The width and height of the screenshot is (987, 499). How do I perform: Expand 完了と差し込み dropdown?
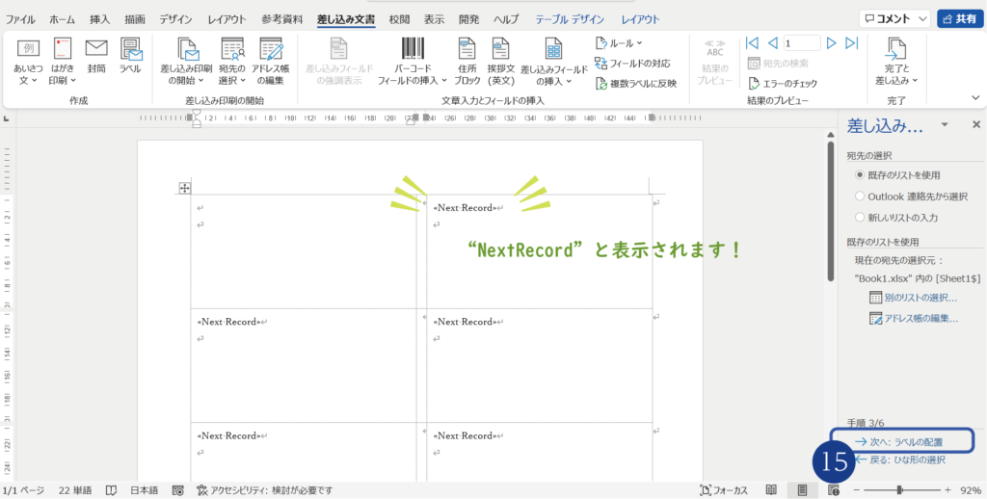(895, 62)
